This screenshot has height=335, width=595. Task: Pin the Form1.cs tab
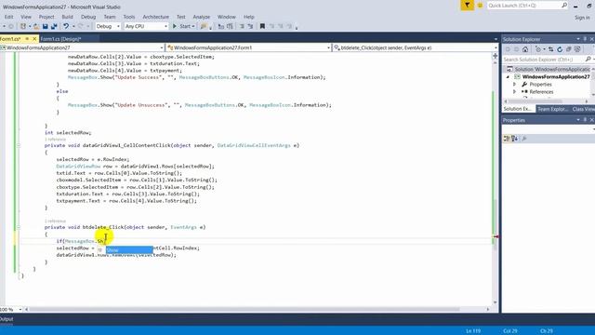[27, 39]
